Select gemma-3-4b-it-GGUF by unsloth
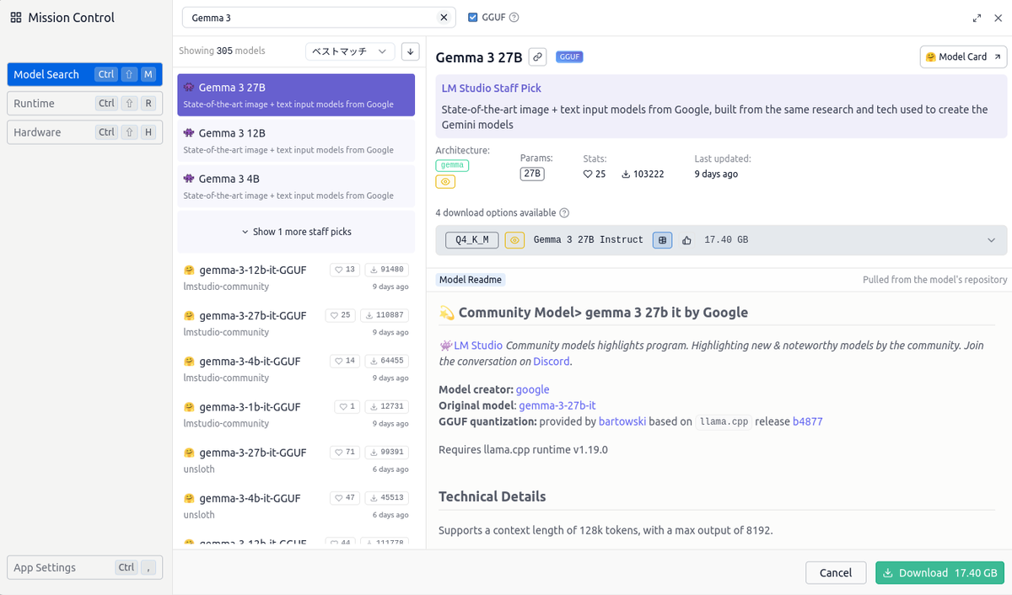 point(296,505)
